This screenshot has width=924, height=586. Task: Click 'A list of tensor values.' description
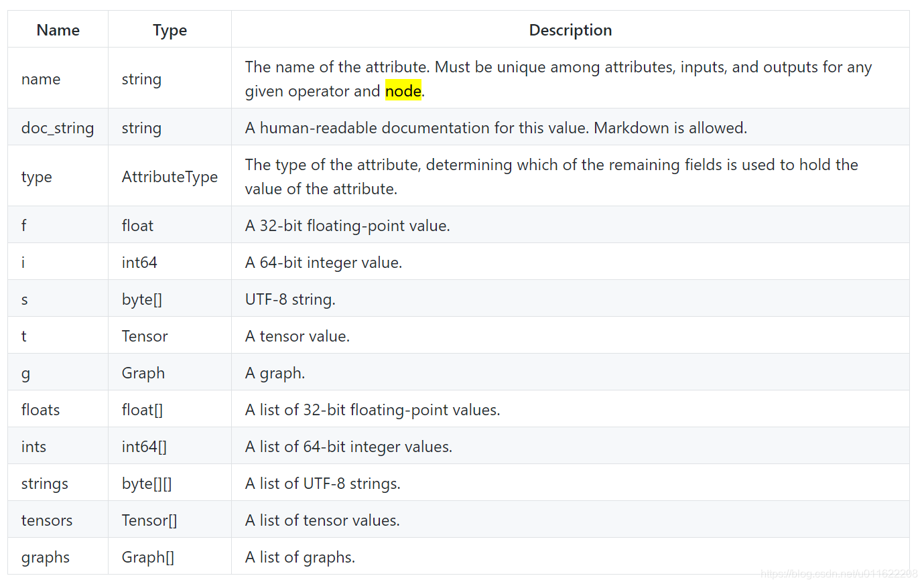(322, 520)
